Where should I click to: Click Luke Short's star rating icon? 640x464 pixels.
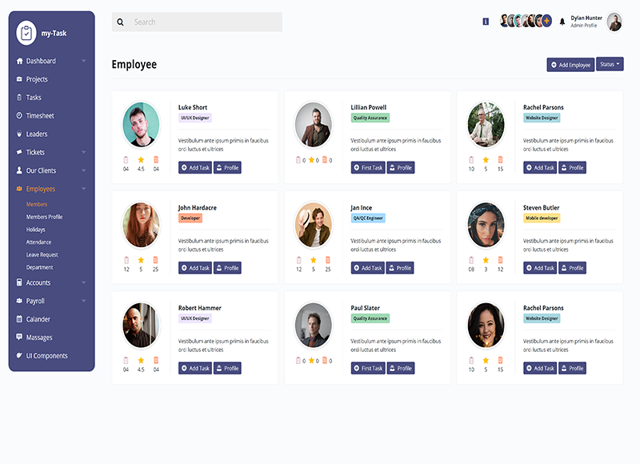click(141, 159)
